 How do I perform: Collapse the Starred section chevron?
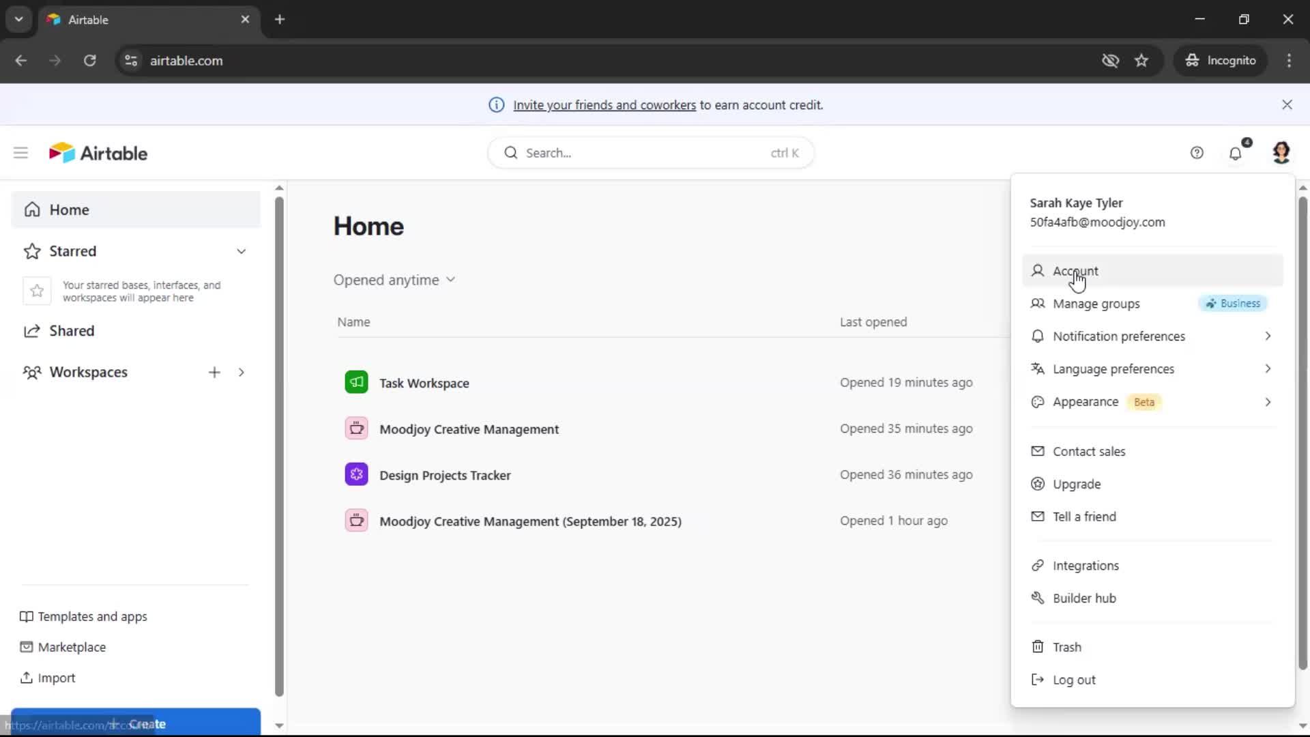pos(242,251)
